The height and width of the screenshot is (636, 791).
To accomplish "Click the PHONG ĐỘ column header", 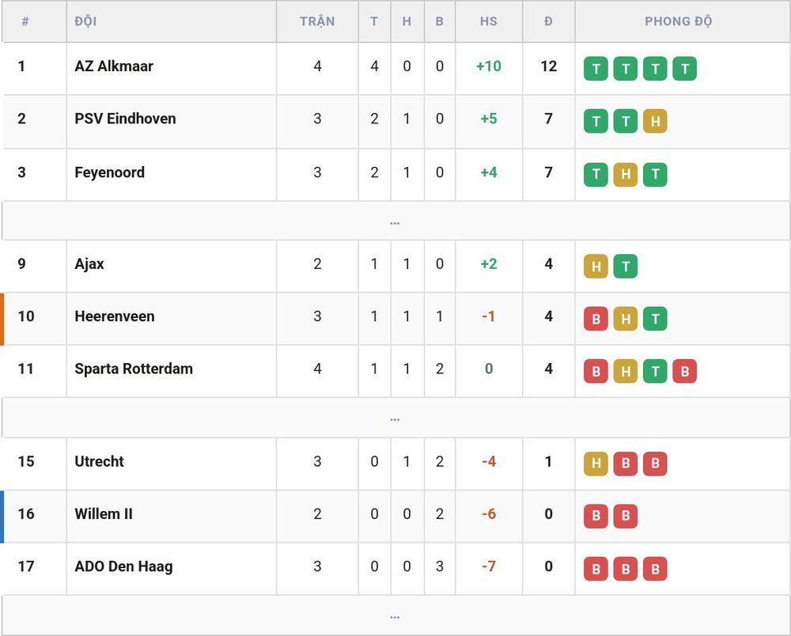I will [x=678, y=21].
